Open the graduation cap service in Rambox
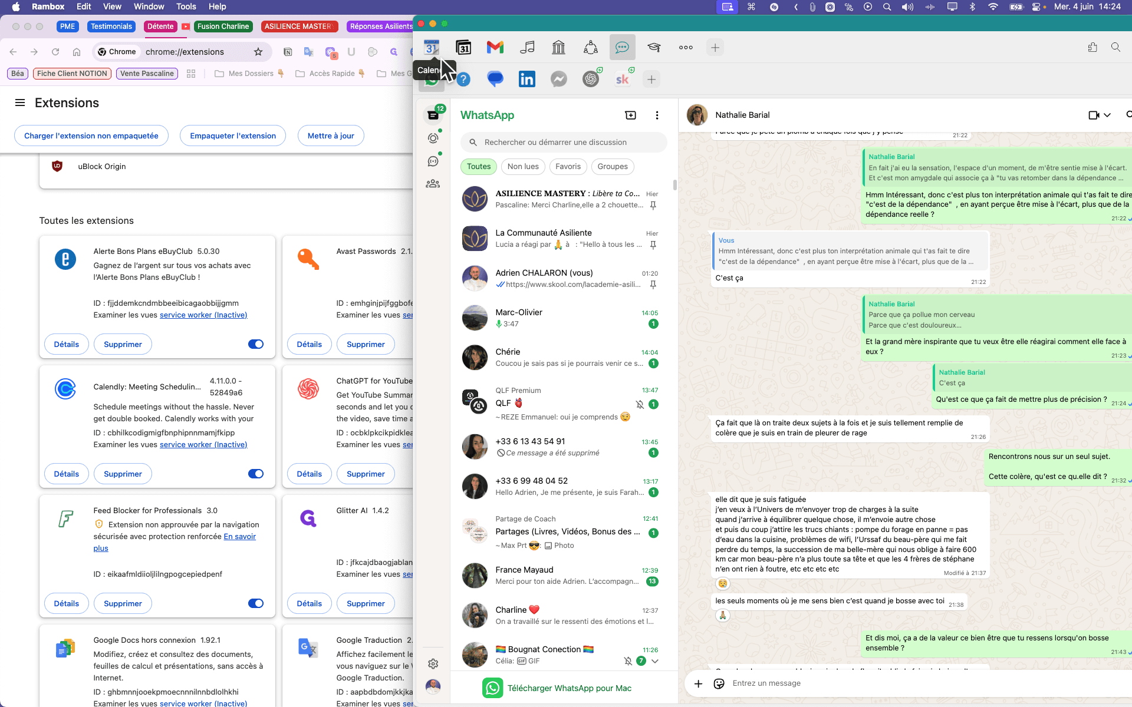The width and height of the screenshot is (1132, 707). (x=654, y=48)
